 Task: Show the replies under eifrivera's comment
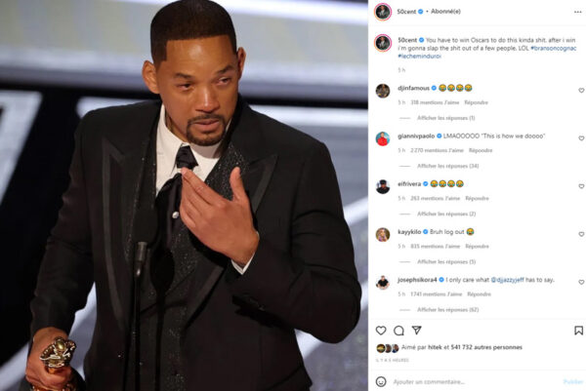point(446,214)
